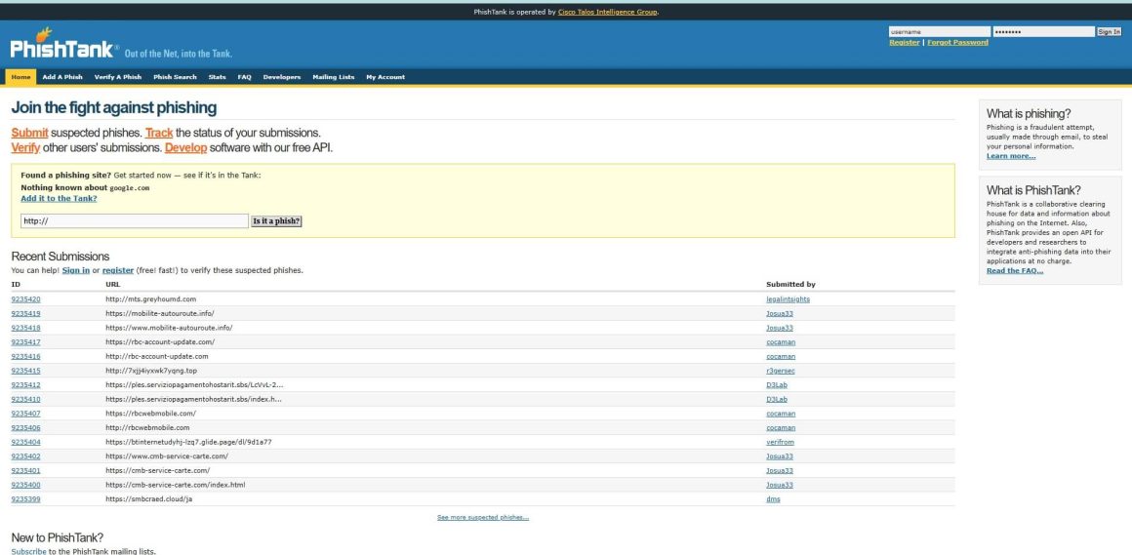Open the Forgot Password link

(957, 42)
